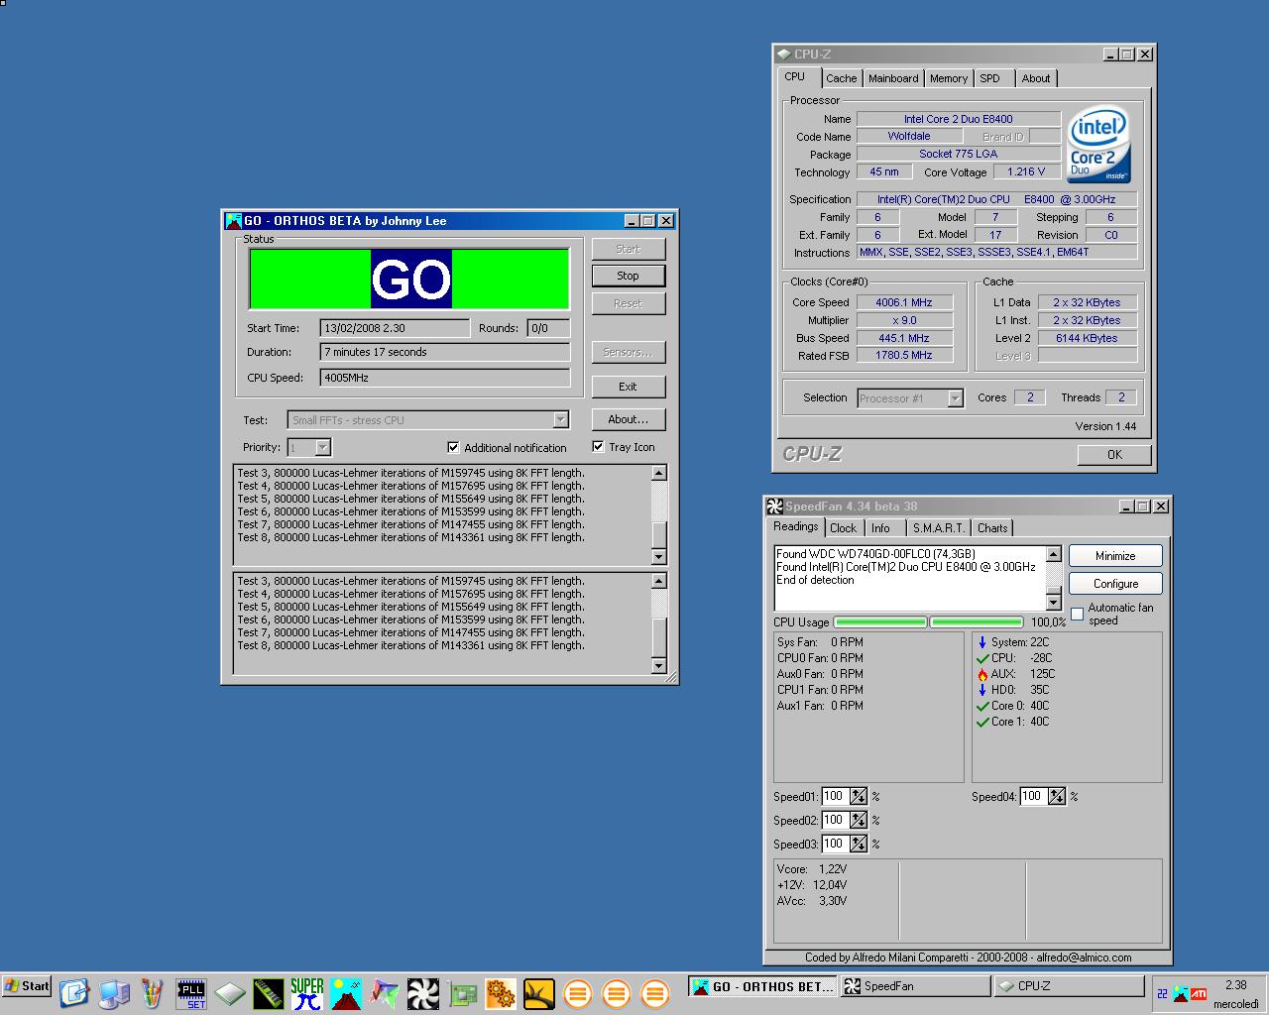Activate the CPU-Z taskbar button
1269x1015 pixels.
pos(1069,986)
